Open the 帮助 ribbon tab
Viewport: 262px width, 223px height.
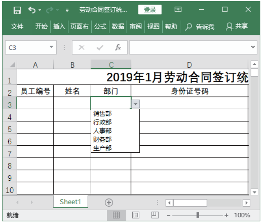coord(171,26)
